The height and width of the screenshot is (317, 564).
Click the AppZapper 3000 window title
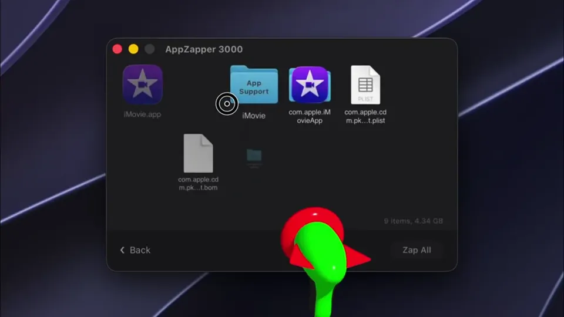click(204, 49)
